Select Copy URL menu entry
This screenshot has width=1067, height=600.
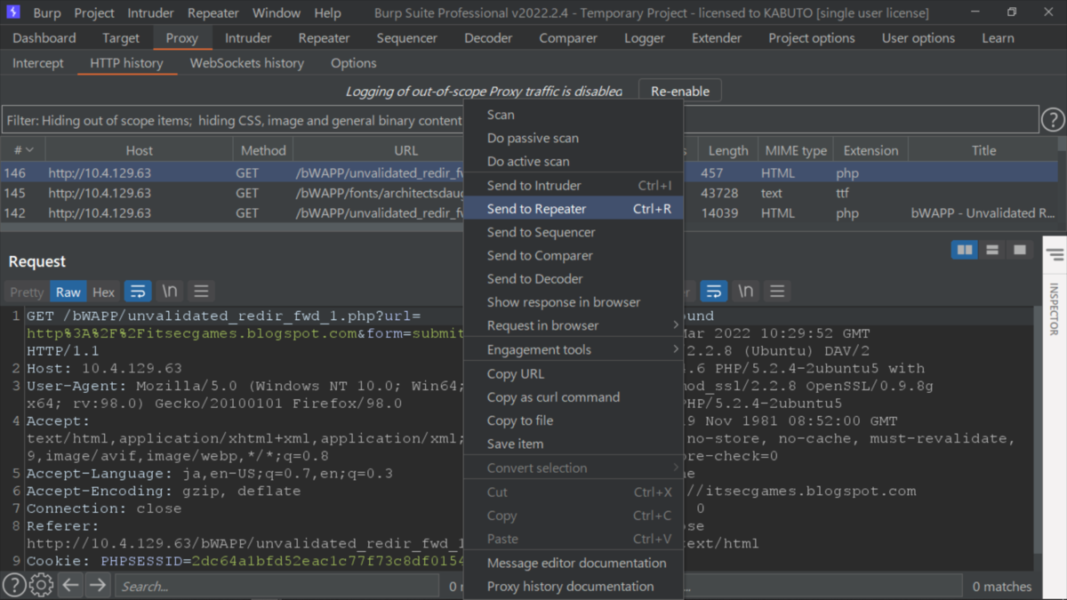(x=574, y=373)
